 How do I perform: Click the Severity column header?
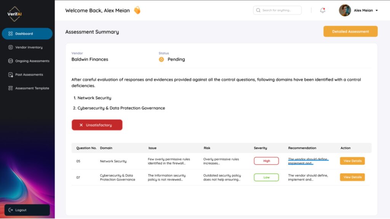click(261, 148)
